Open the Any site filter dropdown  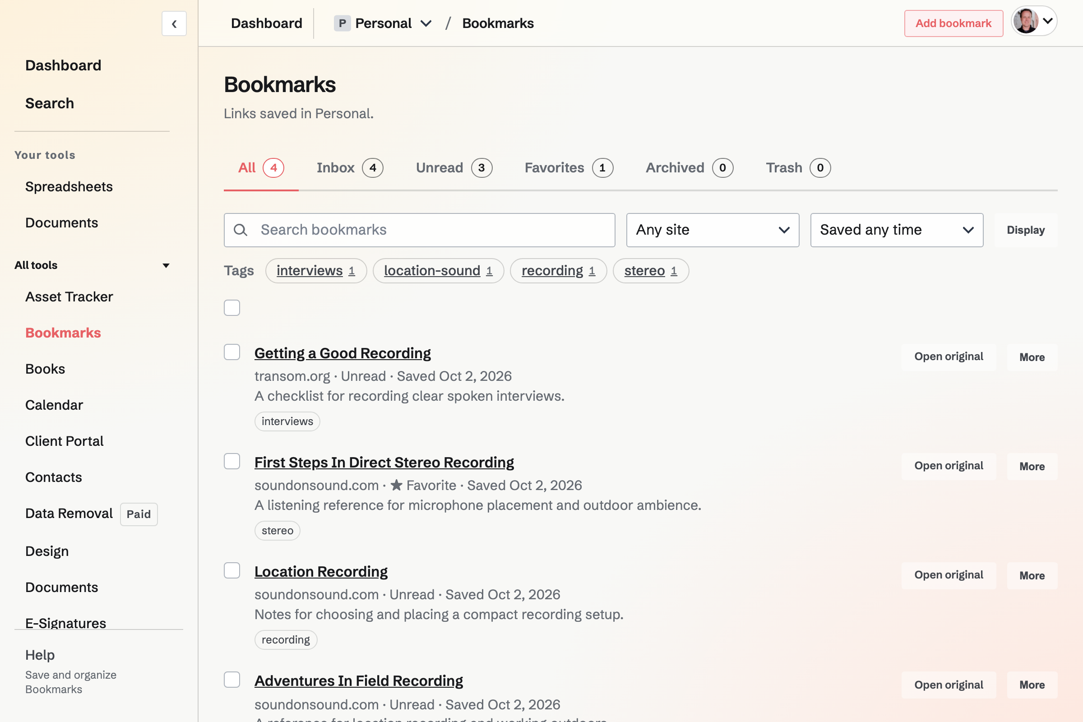tap(713, 230)
